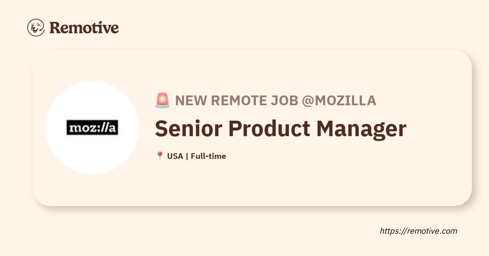Click the Senior Product Manager job title
489x256 pixels.
(x=280, y=128)
